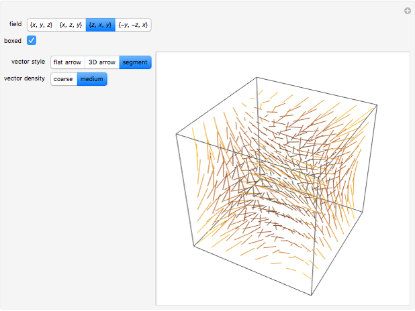Select the {x, y, z} field option
The width and height of the screenshot is (415, 311).
[x=42, y=25]
